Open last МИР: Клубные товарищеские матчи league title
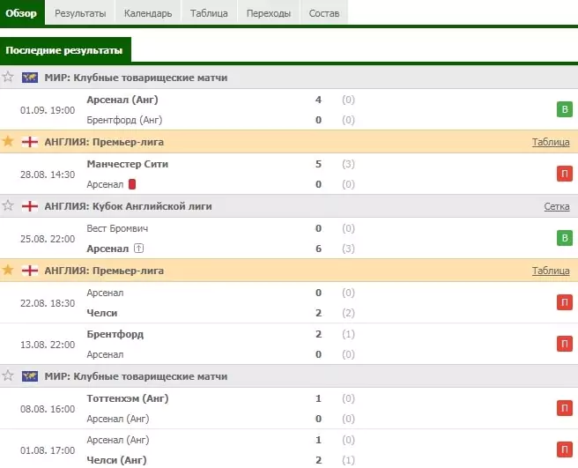Screen dimensions: 578x468 click(x=136, y=376)
